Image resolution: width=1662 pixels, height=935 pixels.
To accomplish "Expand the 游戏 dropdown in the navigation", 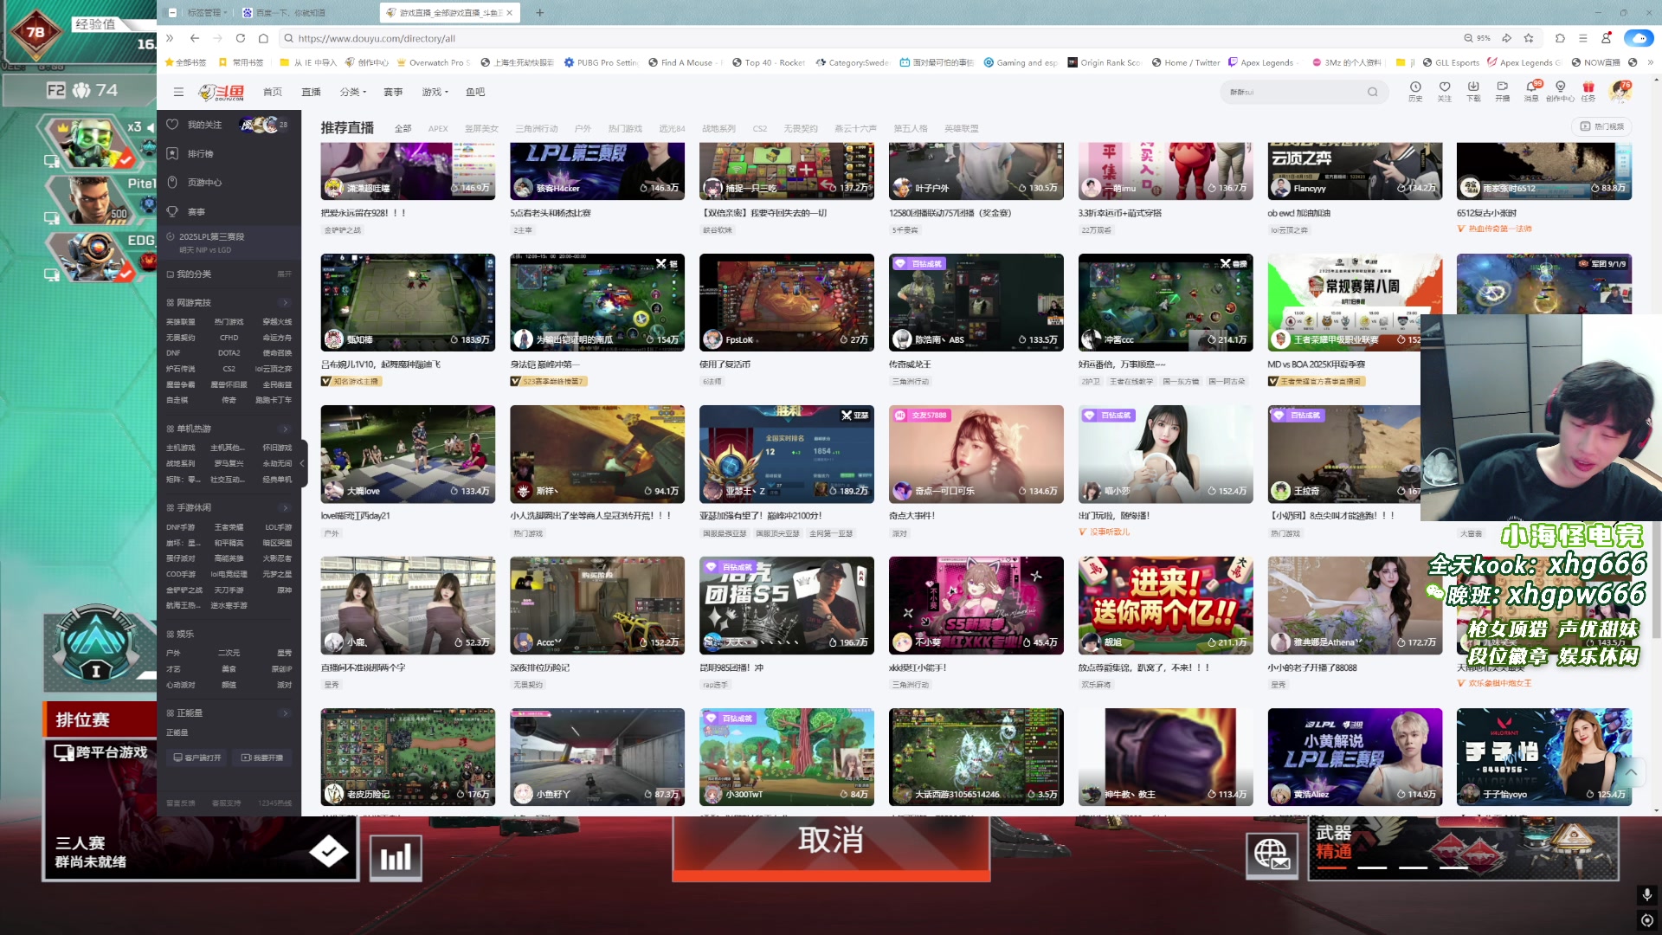I will (435, 92).
